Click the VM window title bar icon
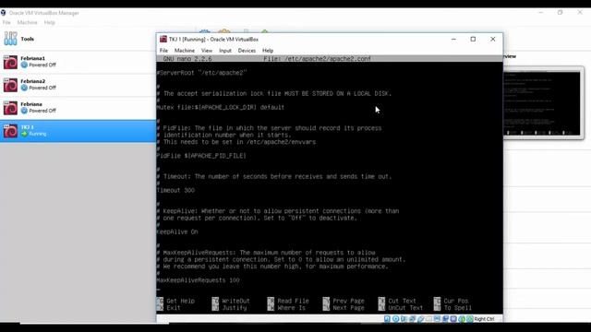This screenshot has height=332, width=591. click(x=163, y=39)
